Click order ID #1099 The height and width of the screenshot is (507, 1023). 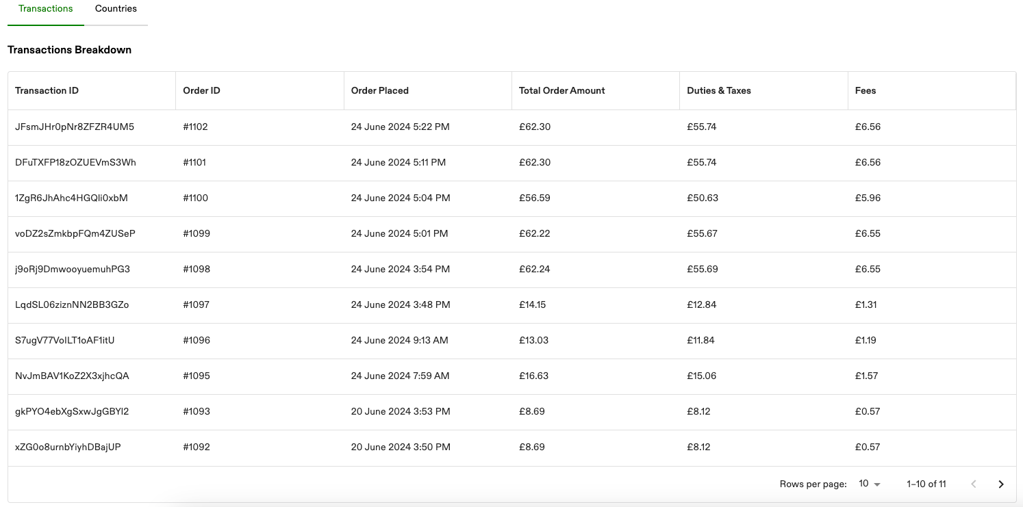[197, 233]
